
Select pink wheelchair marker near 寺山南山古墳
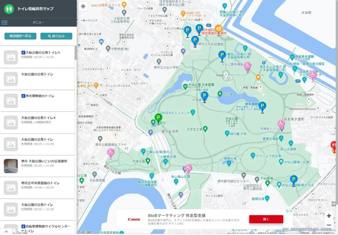coord(188,169)
